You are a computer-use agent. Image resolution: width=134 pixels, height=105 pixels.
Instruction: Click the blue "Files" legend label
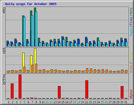pos(131,21)
